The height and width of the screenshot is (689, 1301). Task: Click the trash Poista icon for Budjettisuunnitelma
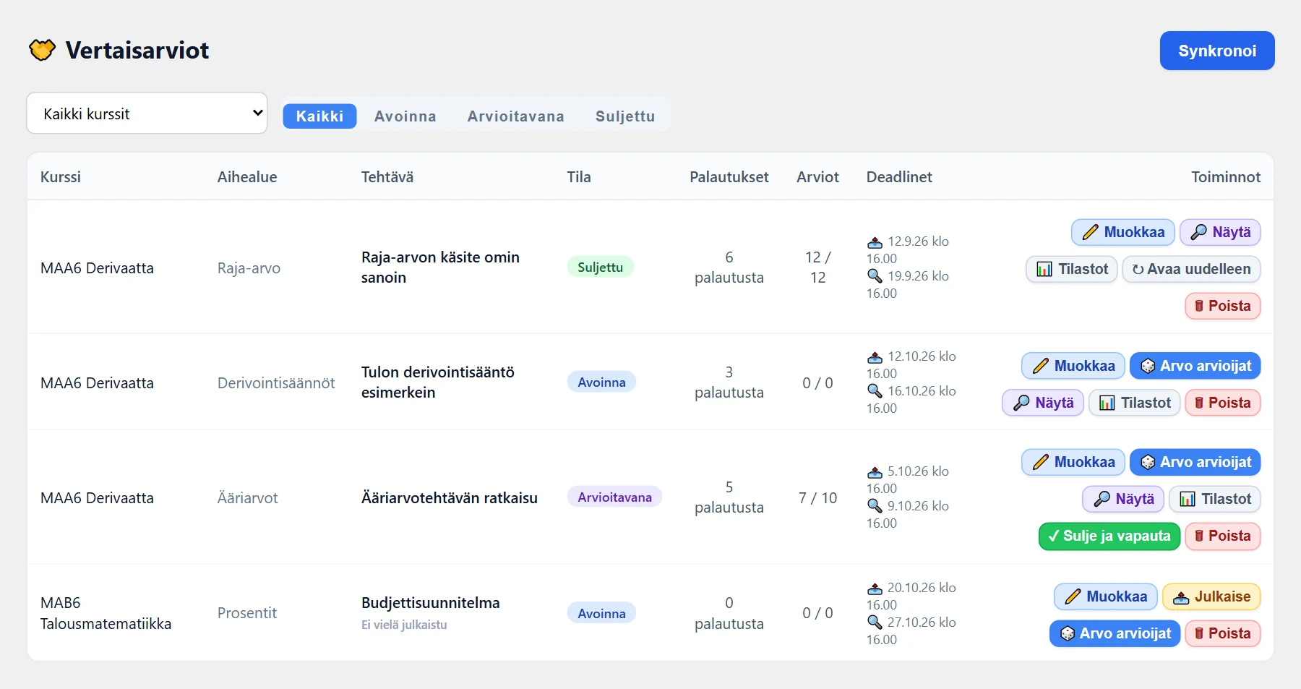pyautogui.click(x=1199, y=633)
